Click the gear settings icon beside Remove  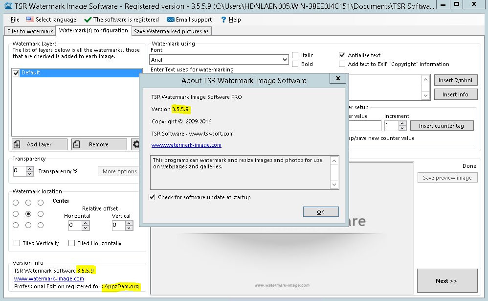coord(136,144)
